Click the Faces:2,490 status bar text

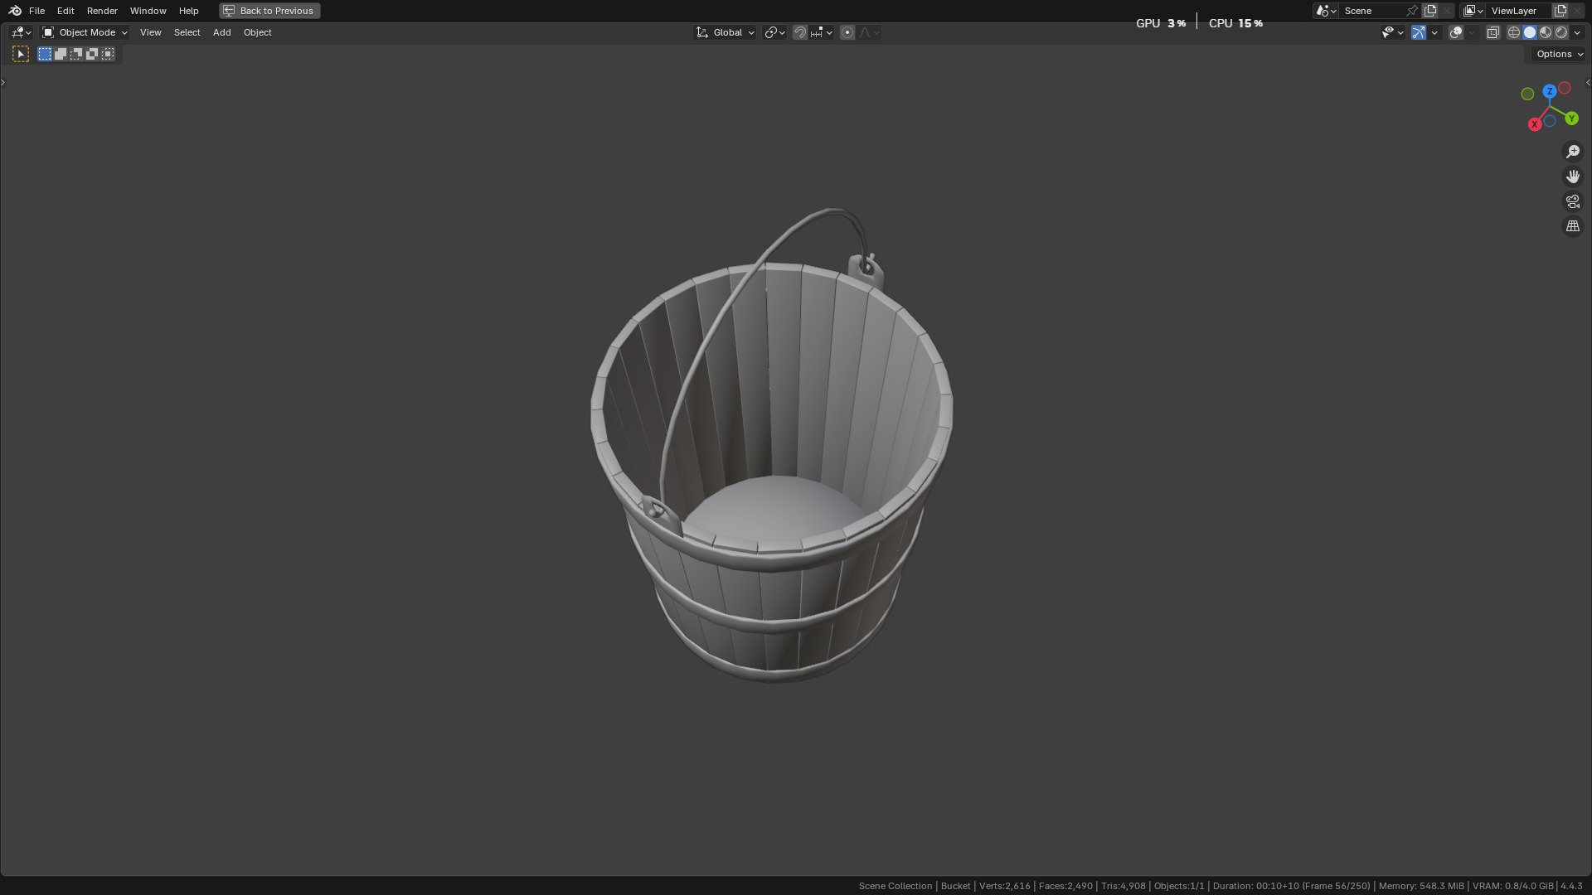click(x=1065, y=886)
